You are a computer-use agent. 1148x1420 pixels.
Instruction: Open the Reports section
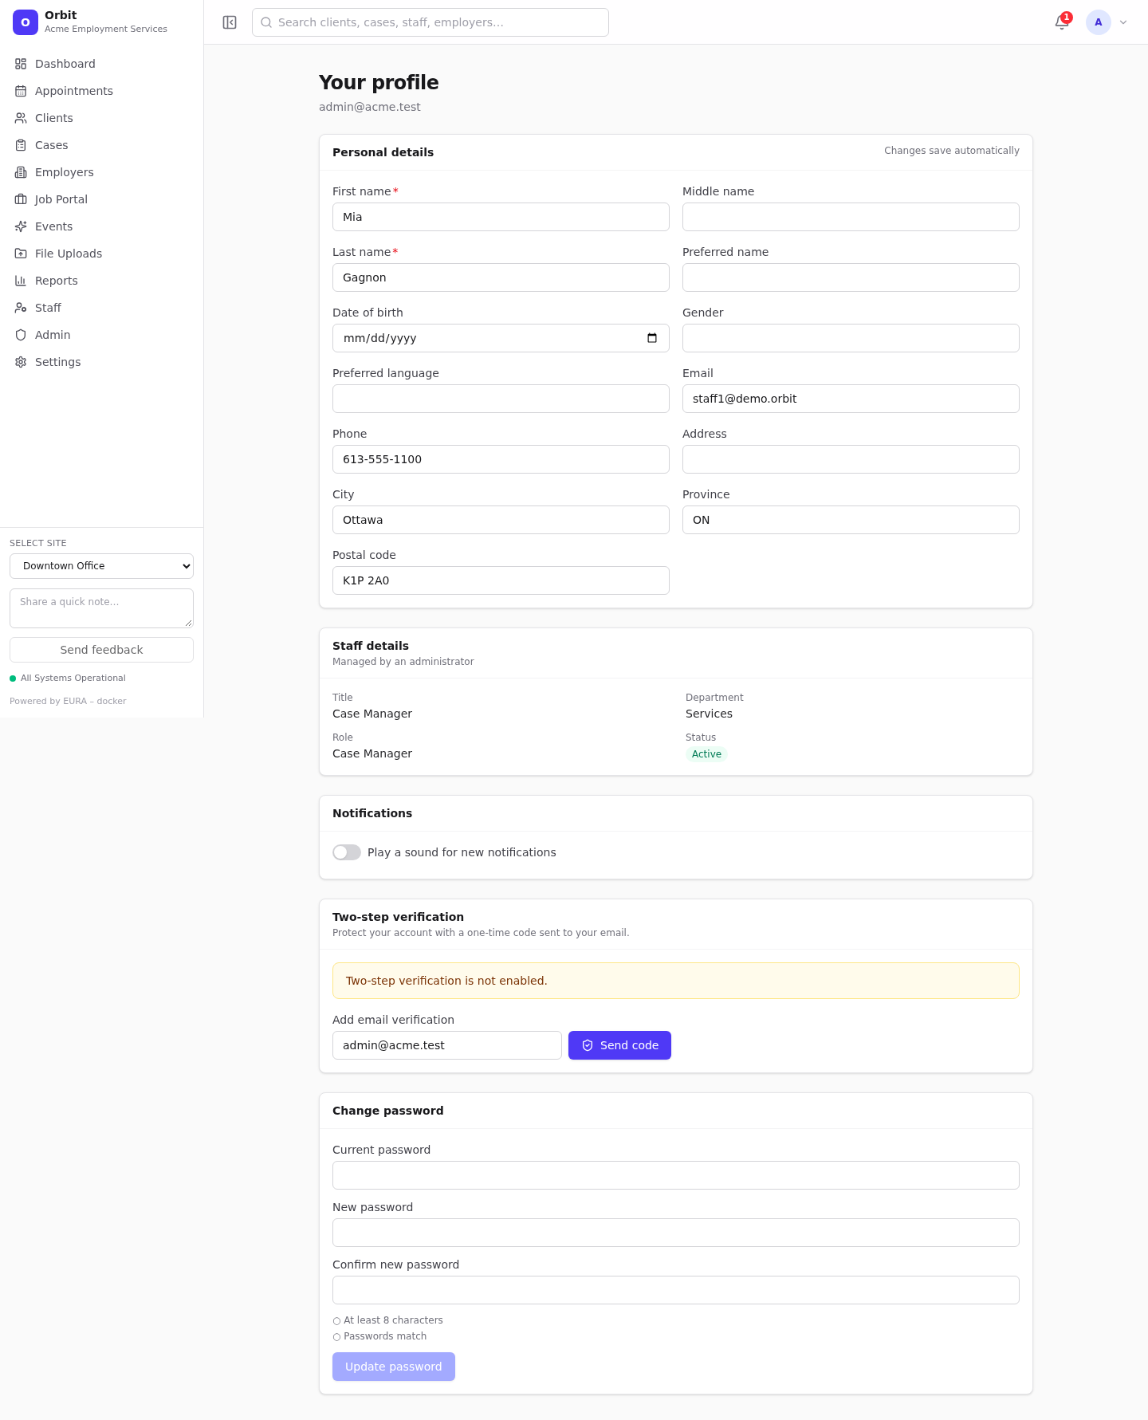click(102, 281)
